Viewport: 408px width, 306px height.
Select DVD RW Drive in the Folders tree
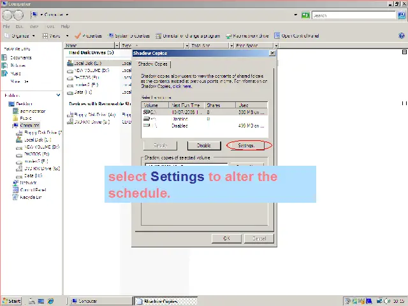click(38, 168)
